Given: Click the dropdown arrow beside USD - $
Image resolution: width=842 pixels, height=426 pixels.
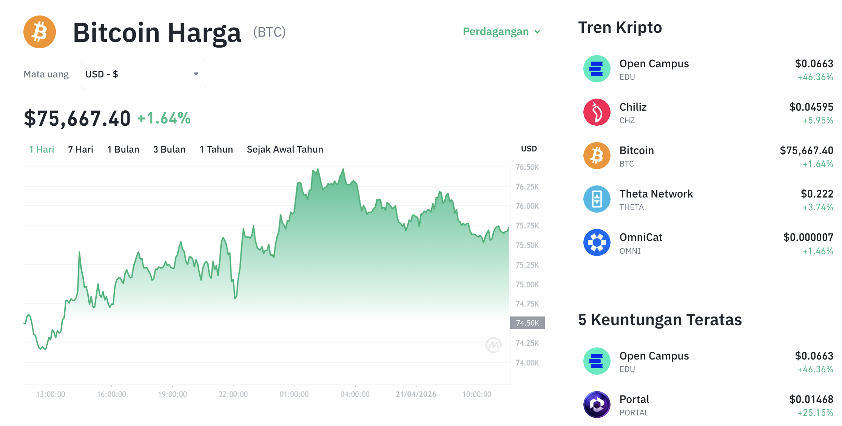Looking at the screenshot, I should (x=196, y=74).
